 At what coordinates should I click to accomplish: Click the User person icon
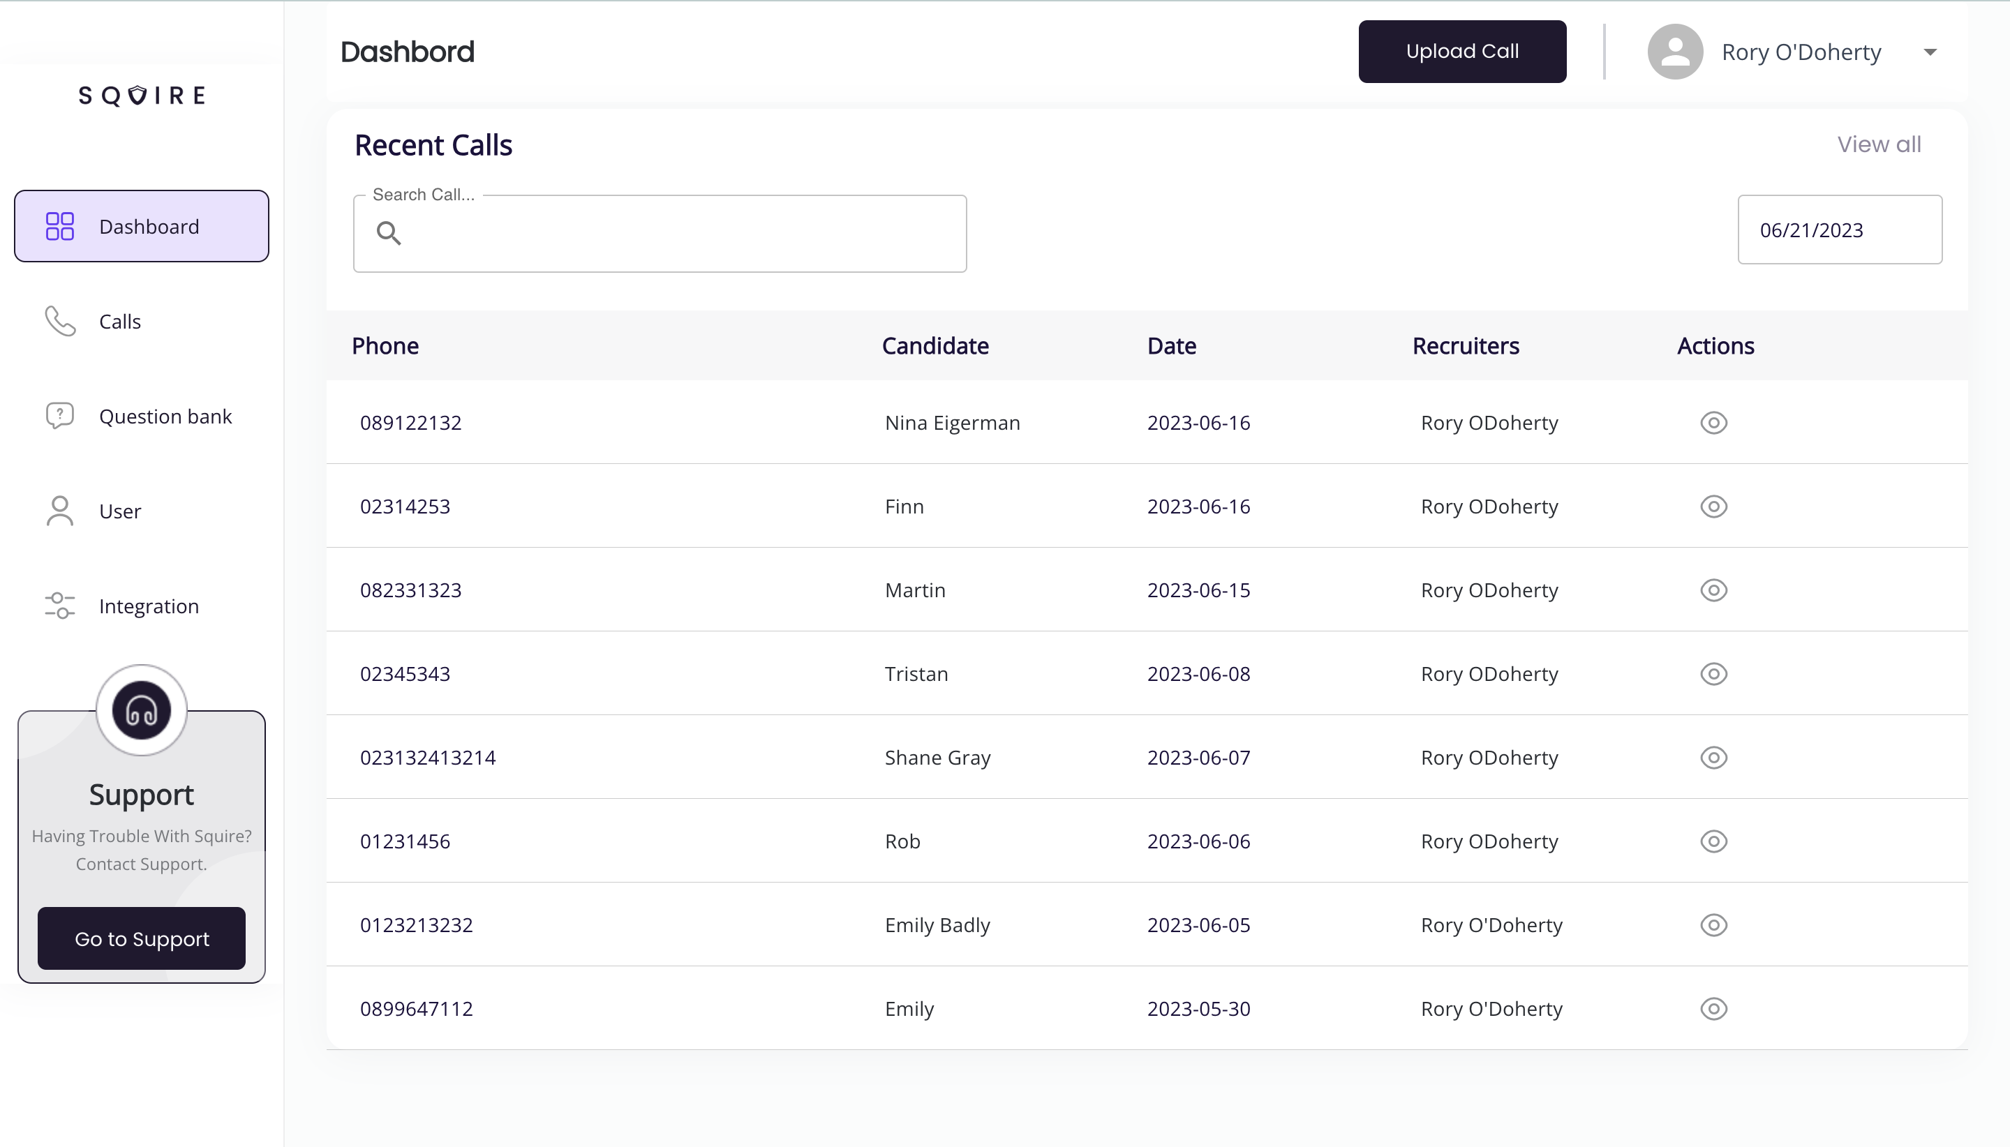click(60, 511)
